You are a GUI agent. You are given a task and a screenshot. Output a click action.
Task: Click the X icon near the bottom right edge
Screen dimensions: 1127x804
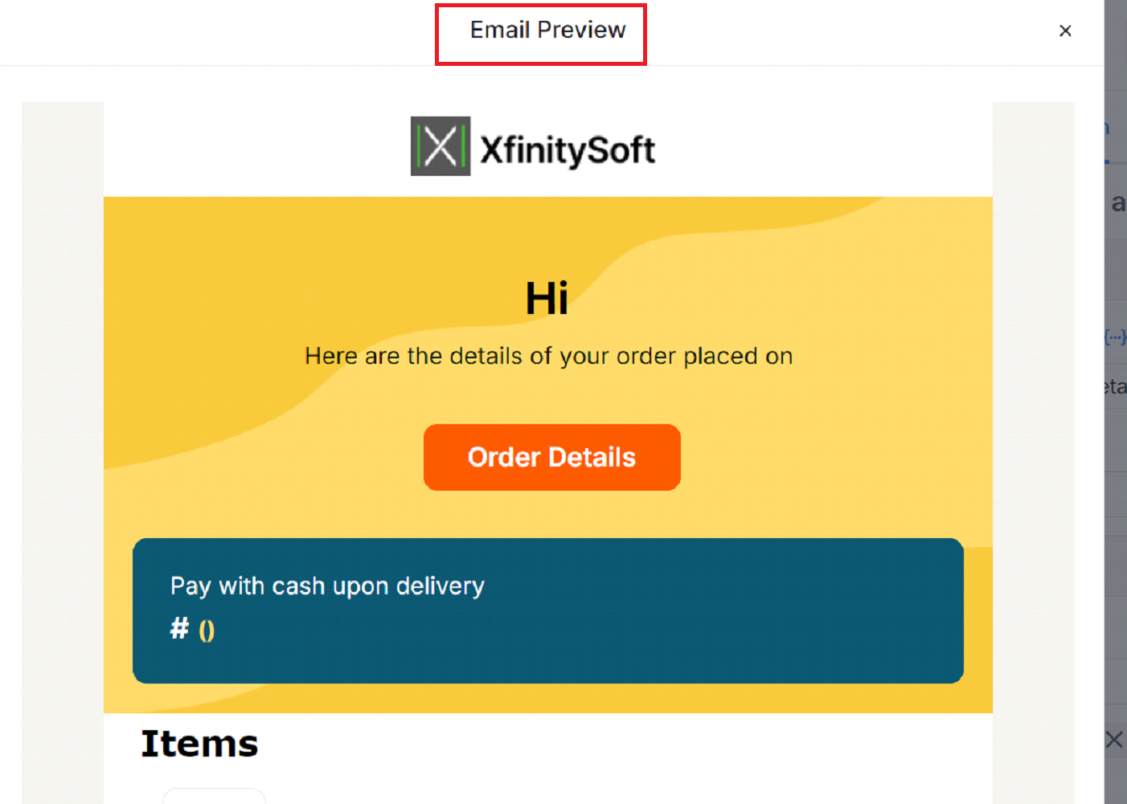(1113, 739)
